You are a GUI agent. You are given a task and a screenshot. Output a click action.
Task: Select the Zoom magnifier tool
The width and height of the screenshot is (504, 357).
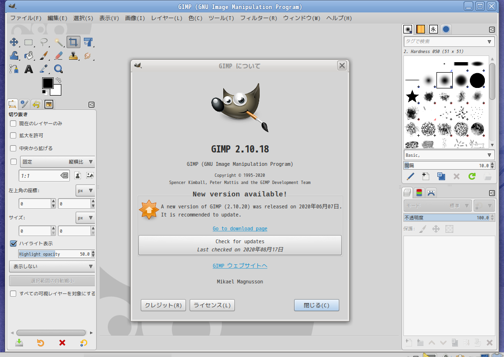[x=58, y=69]
